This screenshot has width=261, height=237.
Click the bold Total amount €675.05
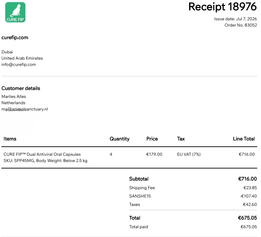(248, 218)
